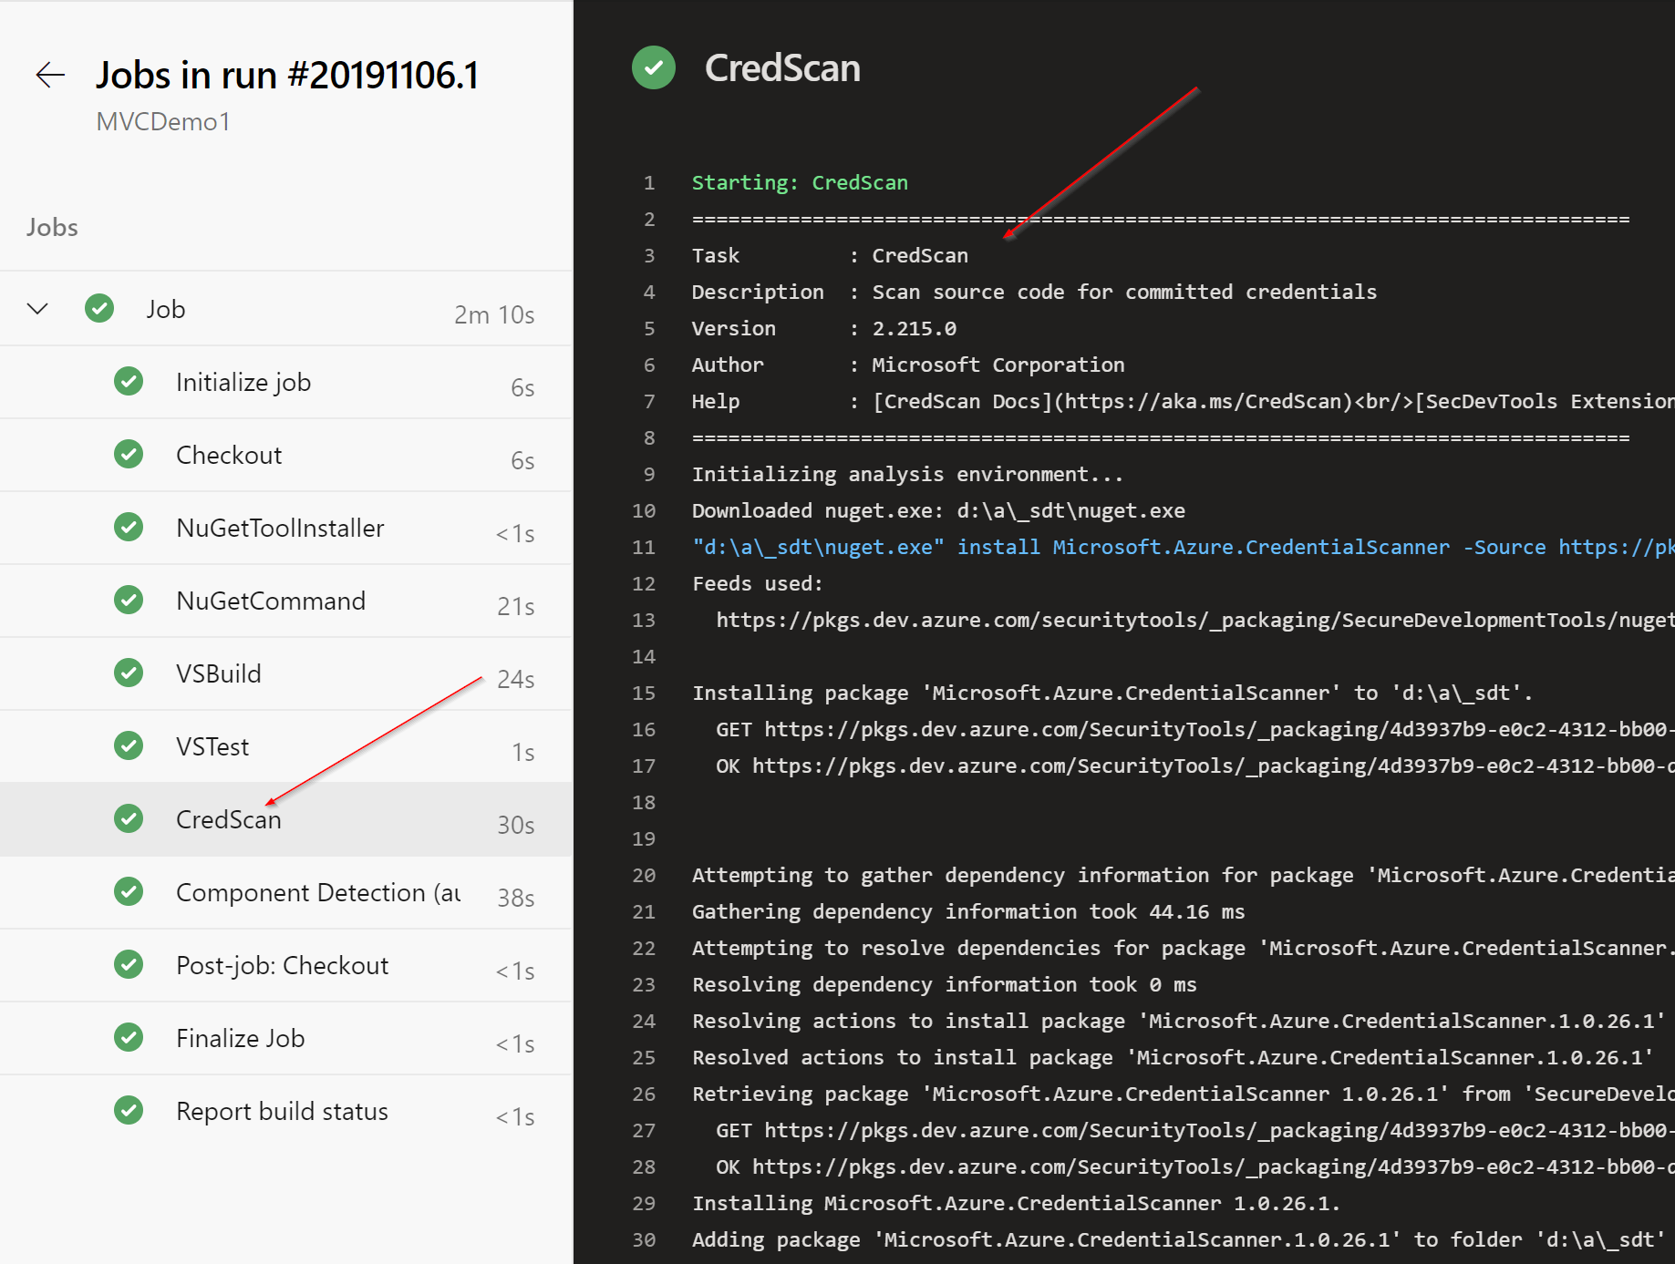The image size is (1675, 1264).
Task: Click the Starting: CredScan log line
Action: 800,182
